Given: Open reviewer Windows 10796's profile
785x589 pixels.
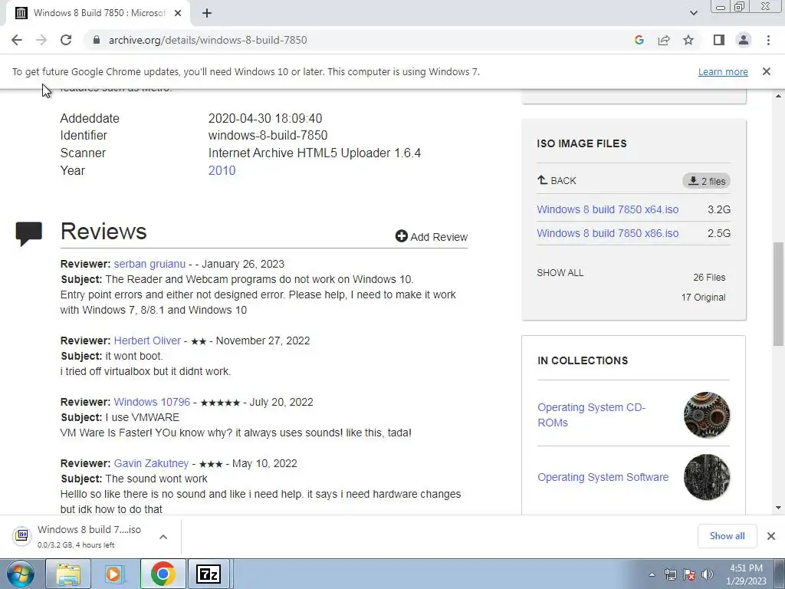Looking at the screenshot, I should point(153,402).
